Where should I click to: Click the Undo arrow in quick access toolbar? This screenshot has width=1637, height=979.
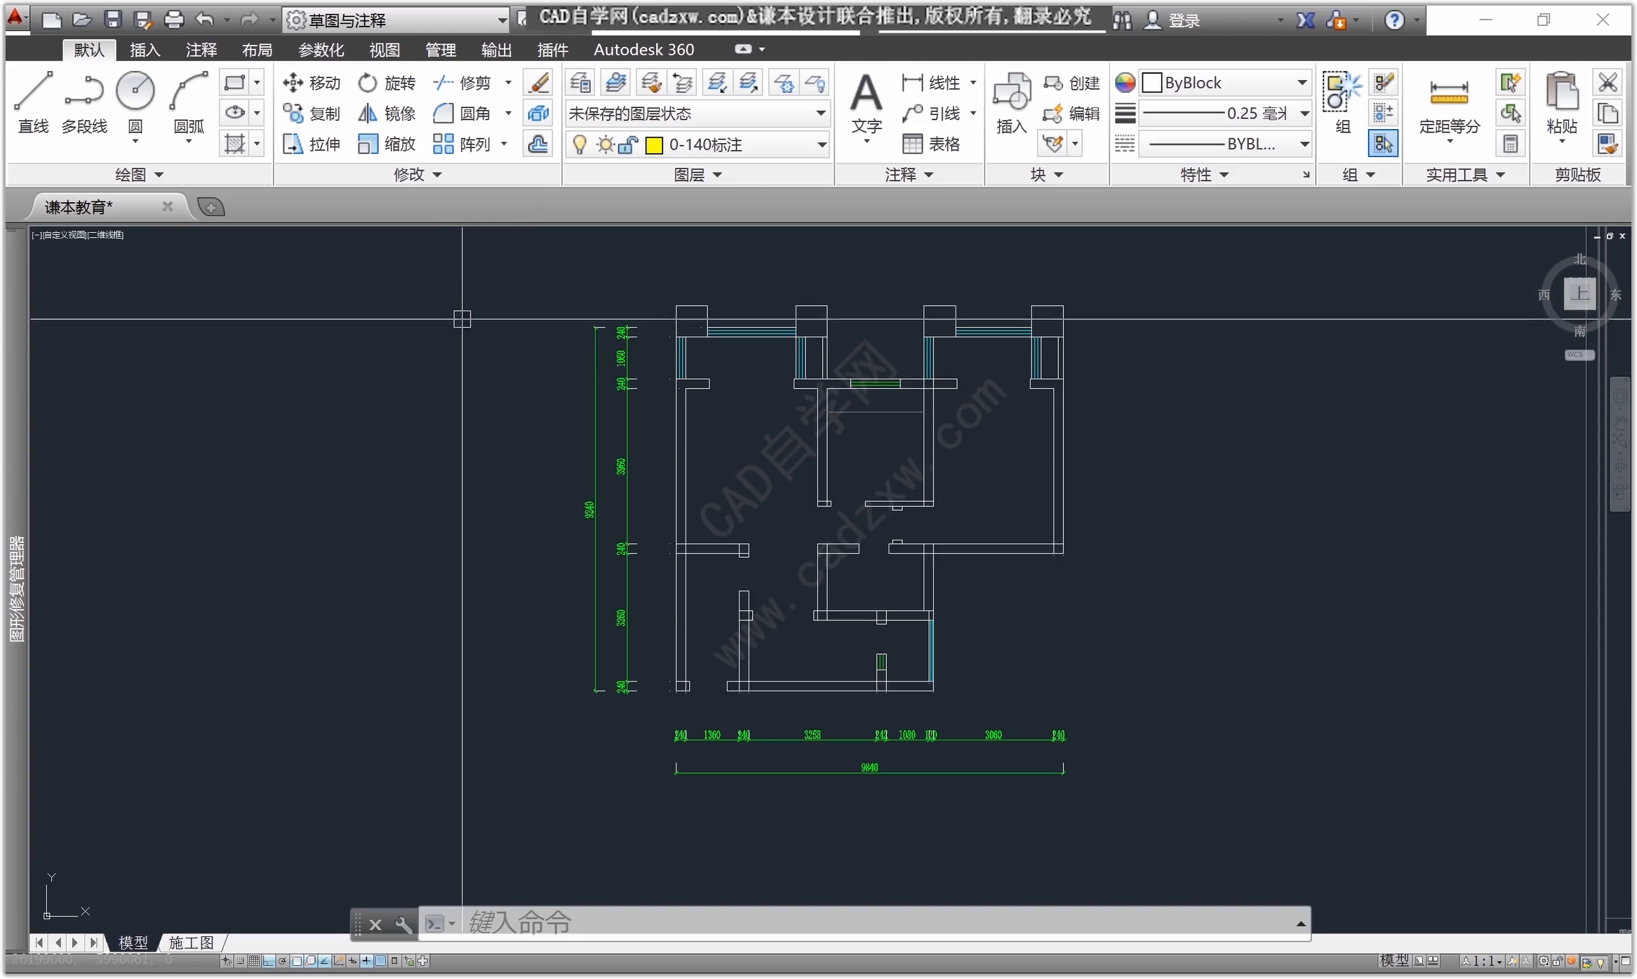[x=204, y=20]
